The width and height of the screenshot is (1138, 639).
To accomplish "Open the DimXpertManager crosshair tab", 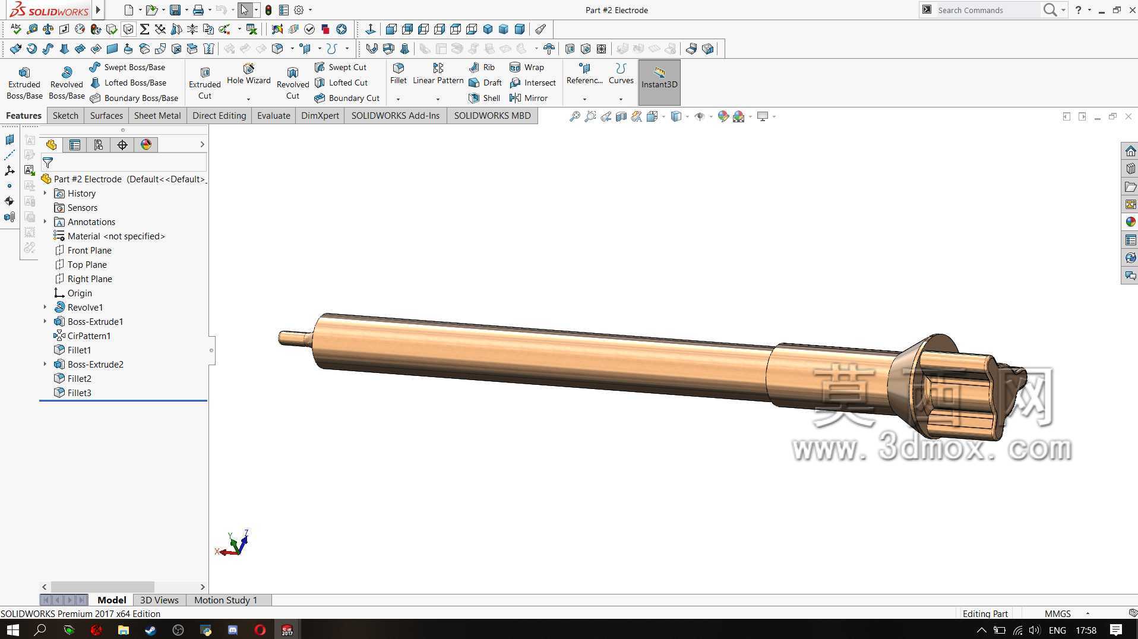I will coord(122,144).
